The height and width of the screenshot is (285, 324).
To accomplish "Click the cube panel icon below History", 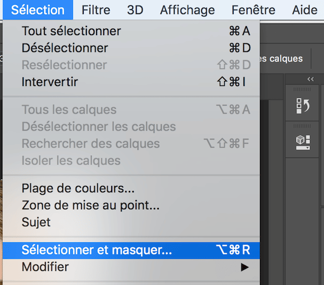I will [x=302, y=141].
